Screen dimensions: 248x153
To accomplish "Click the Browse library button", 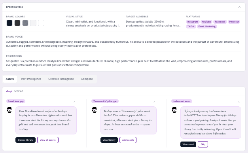I will click(25, 140).
